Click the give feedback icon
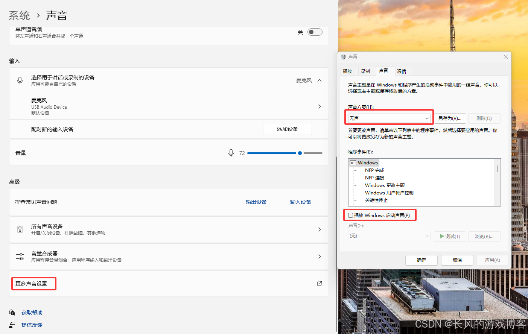Screen dimensions: 528x334 coord(12,325)
